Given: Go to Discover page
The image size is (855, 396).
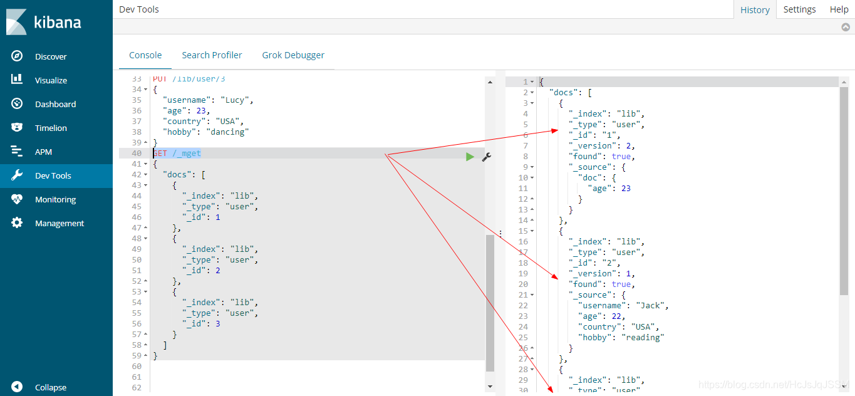Looking at the screenshot, I should 51,56.
